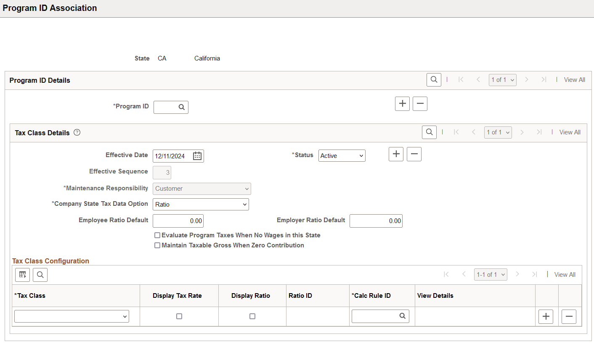Open the Status dropdown

(342, 155)
